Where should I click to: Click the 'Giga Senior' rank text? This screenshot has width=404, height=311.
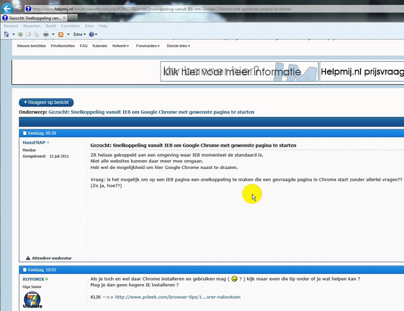[32, 286]
